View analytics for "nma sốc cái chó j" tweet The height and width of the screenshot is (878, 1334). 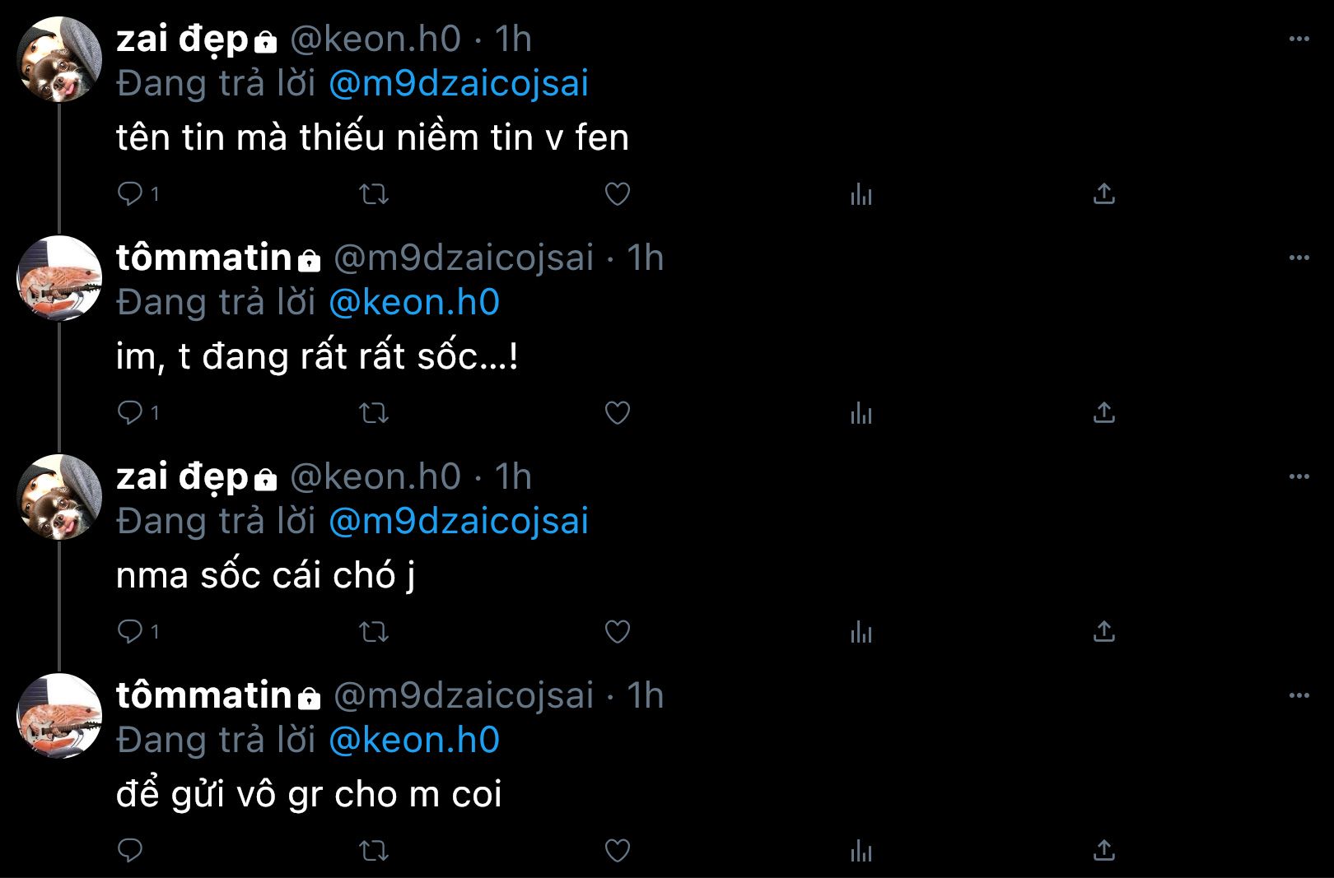click(861, 632)
